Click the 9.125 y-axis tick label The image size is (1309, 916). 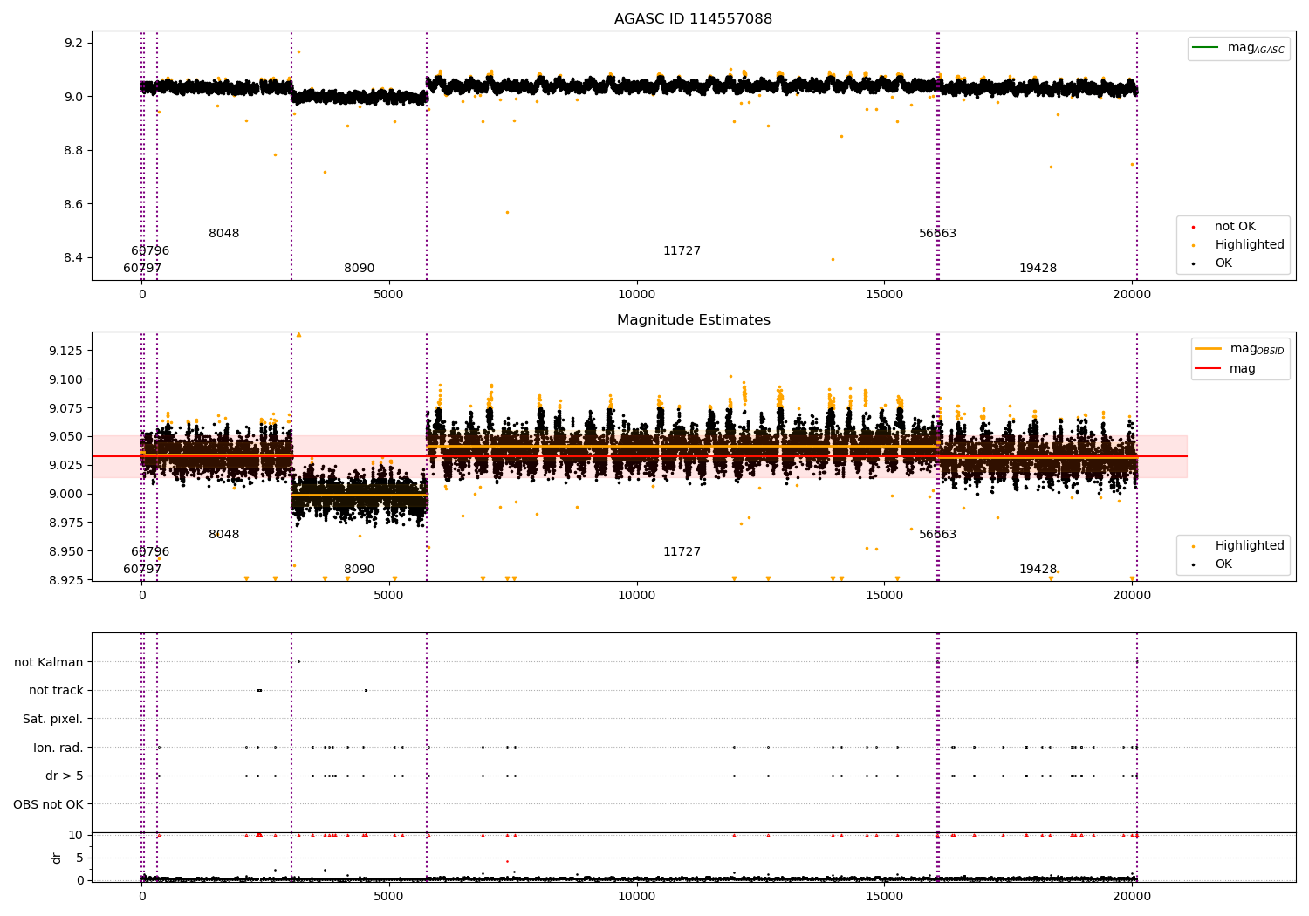pyautogui.click(x=66, y=351)
